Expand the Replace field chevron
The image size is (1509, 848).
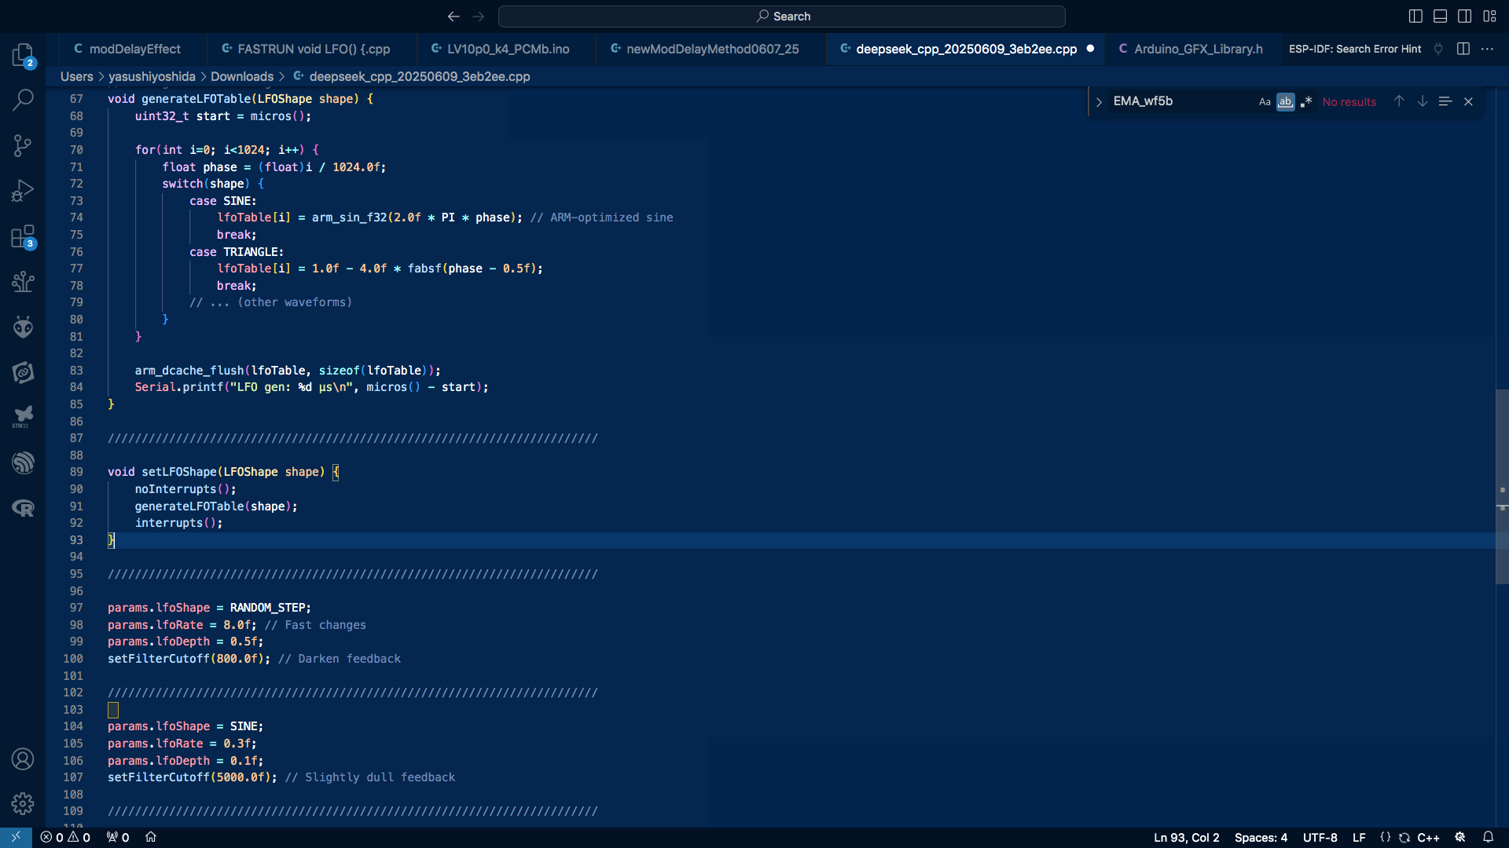[1099, 102]
